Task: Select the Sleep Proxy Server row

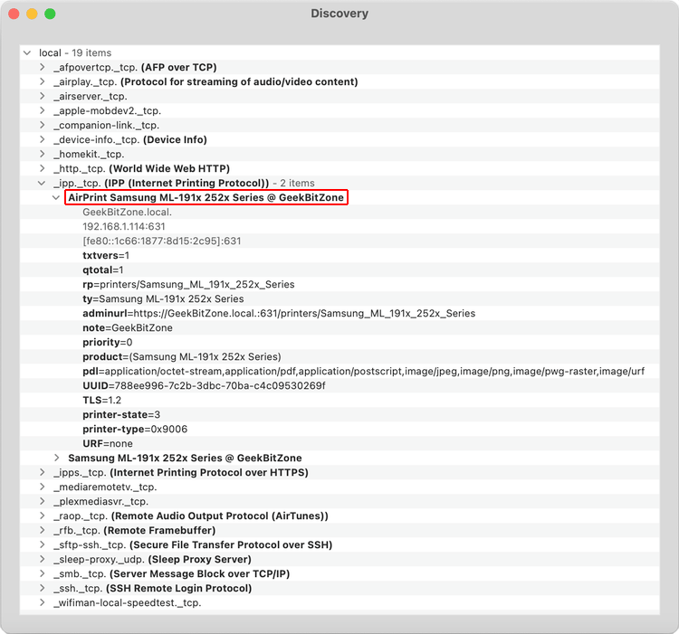Action: [x=339, y=560]
